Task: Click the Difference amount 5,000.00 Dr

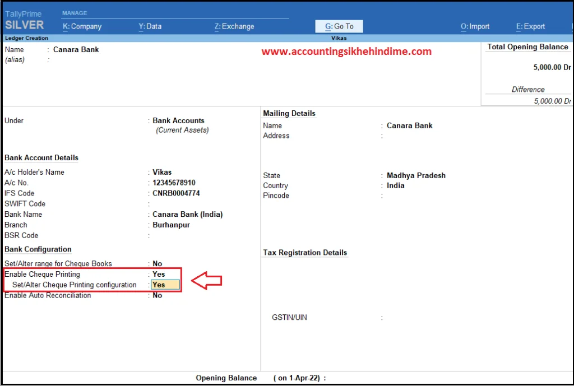Action: click(x=552, y=101)
